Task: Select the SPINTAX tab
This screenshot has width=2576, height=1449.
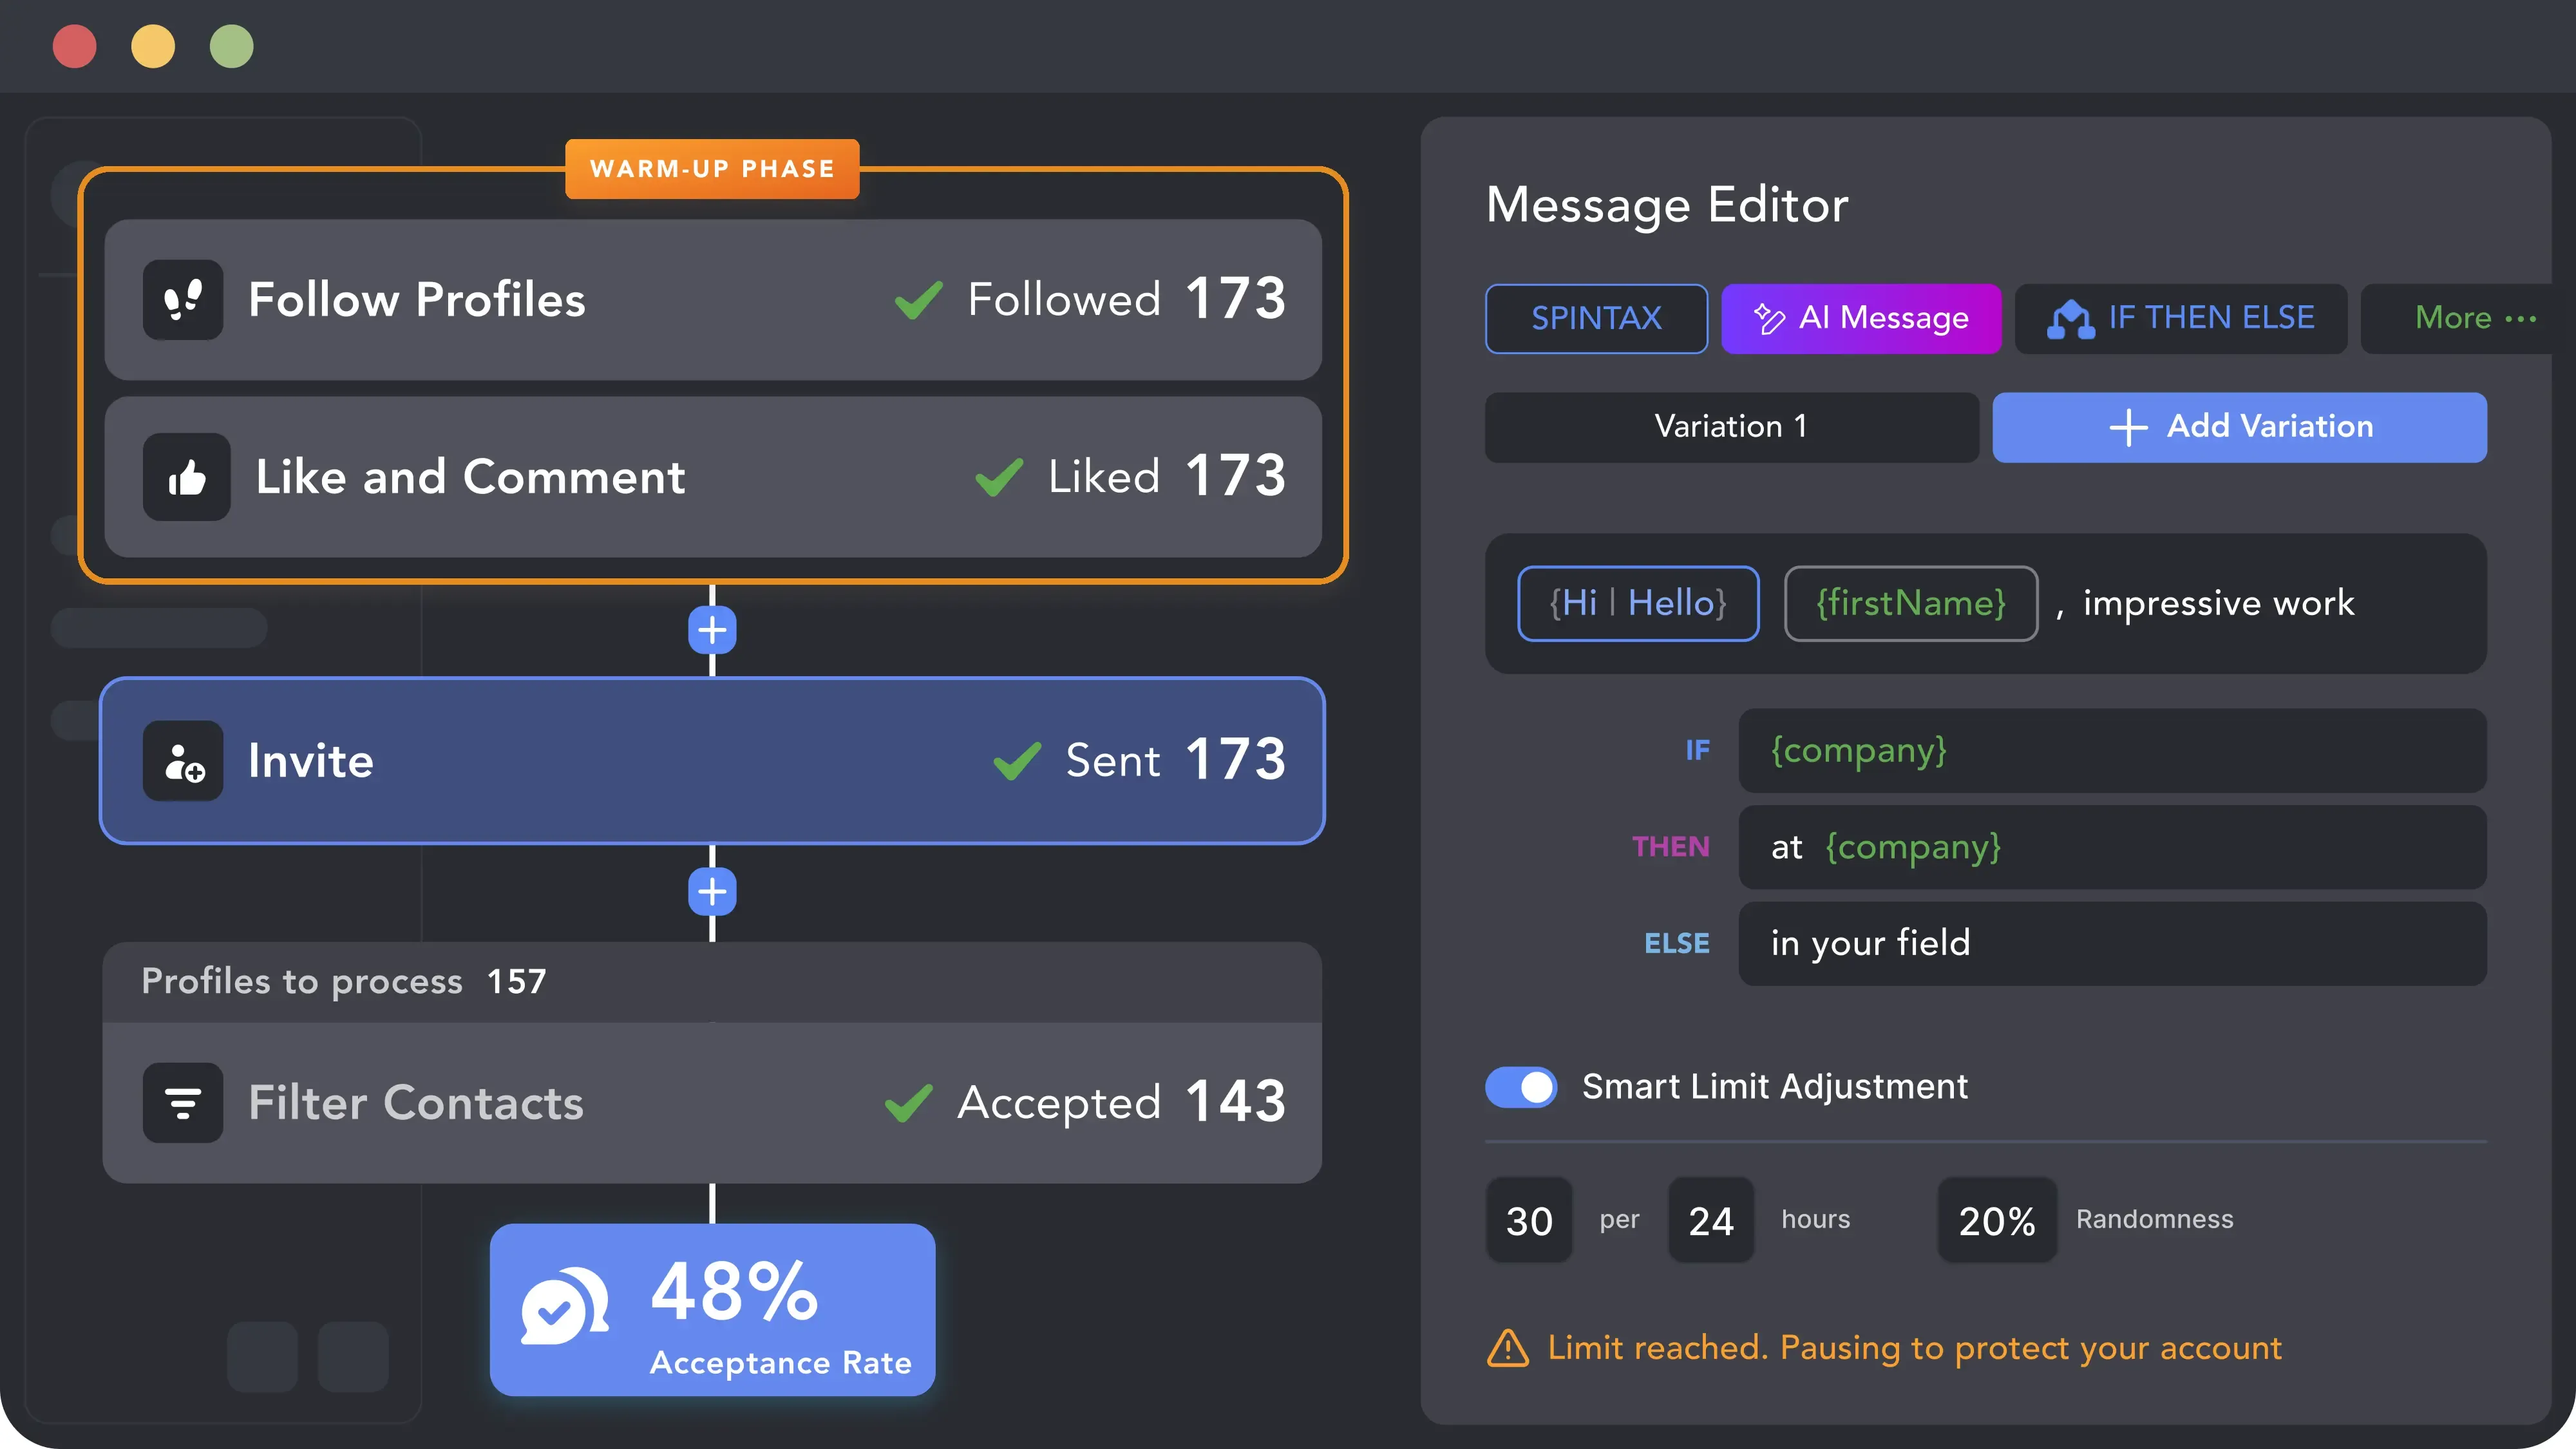Action: point(1596,318)
